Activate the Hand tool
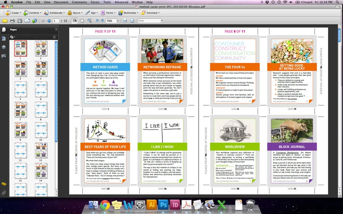 coord(82,21)
